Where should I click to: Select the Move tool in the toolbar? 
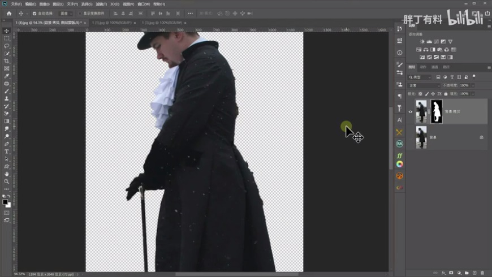tap(7, 31)
